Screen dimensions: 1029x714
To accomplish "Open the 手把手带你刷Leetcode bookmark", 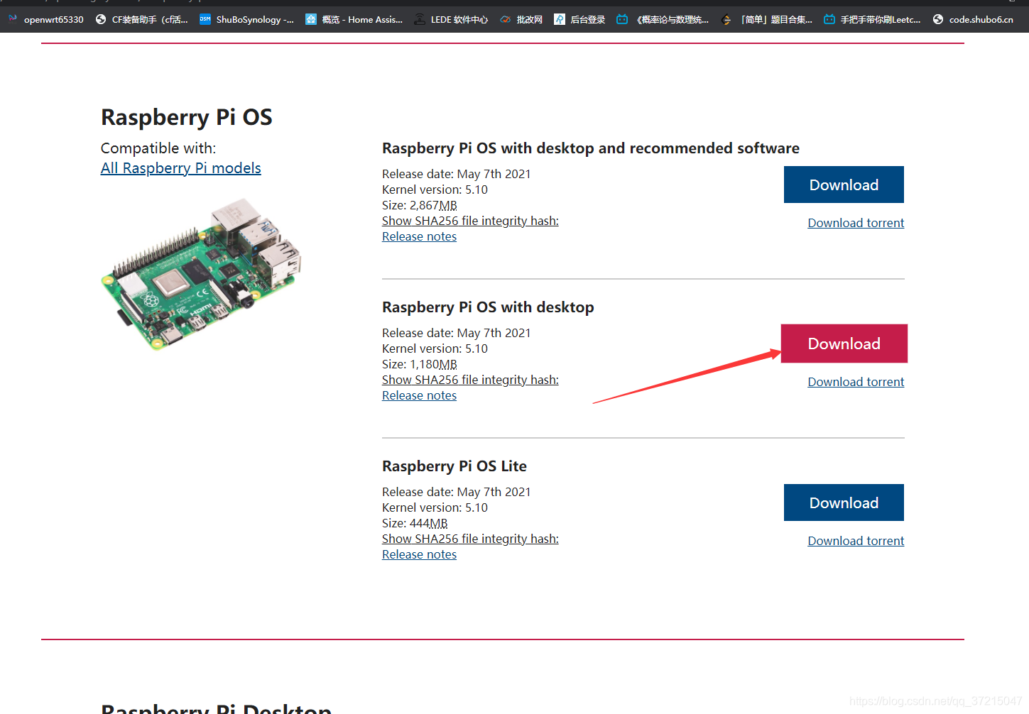I will click(x=872, y=19).
